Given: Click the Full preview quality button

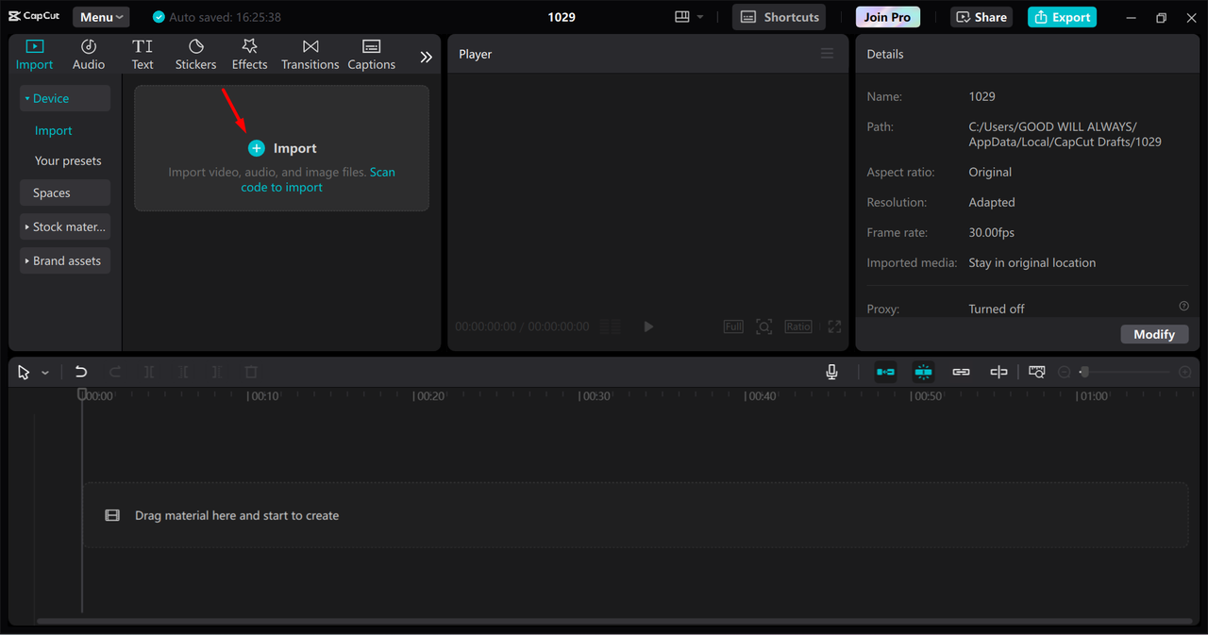Looking at the screenshot, I should point(733,326).
